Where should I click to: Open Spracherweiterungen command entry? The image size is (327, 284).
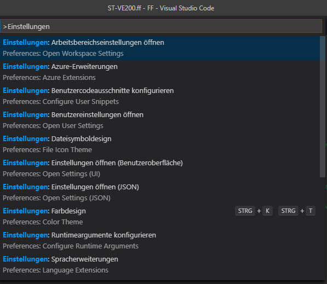(x=160, y=265)
